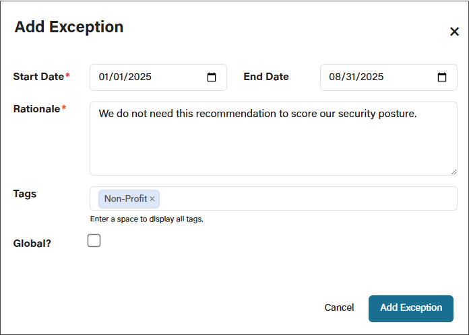Click the Rationale textarea resize handle

point(454,172)
